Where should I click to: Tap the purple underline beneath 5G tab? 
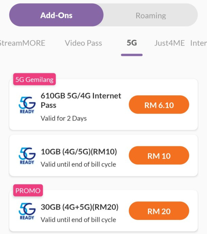tap(132, 55)
